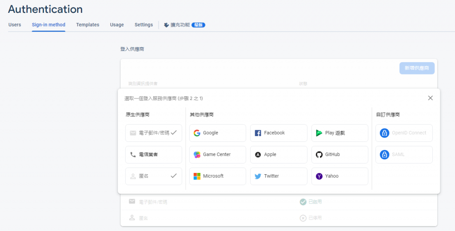
Task: Click the 自訂供應商 heading
Action: pos(388,115)
